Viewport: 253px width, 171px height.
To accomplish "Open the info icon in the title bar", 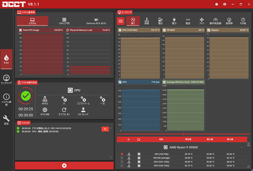I will coord(217,4).
